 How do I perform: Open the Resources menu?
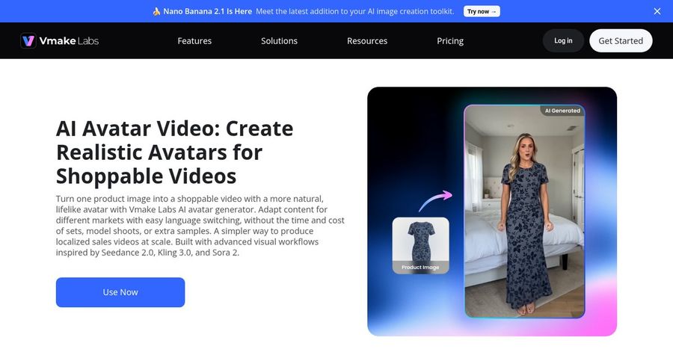(367, 40)
